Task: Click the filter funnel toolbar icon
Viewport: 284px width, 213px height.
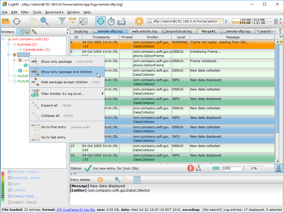Action: (62, 21)
